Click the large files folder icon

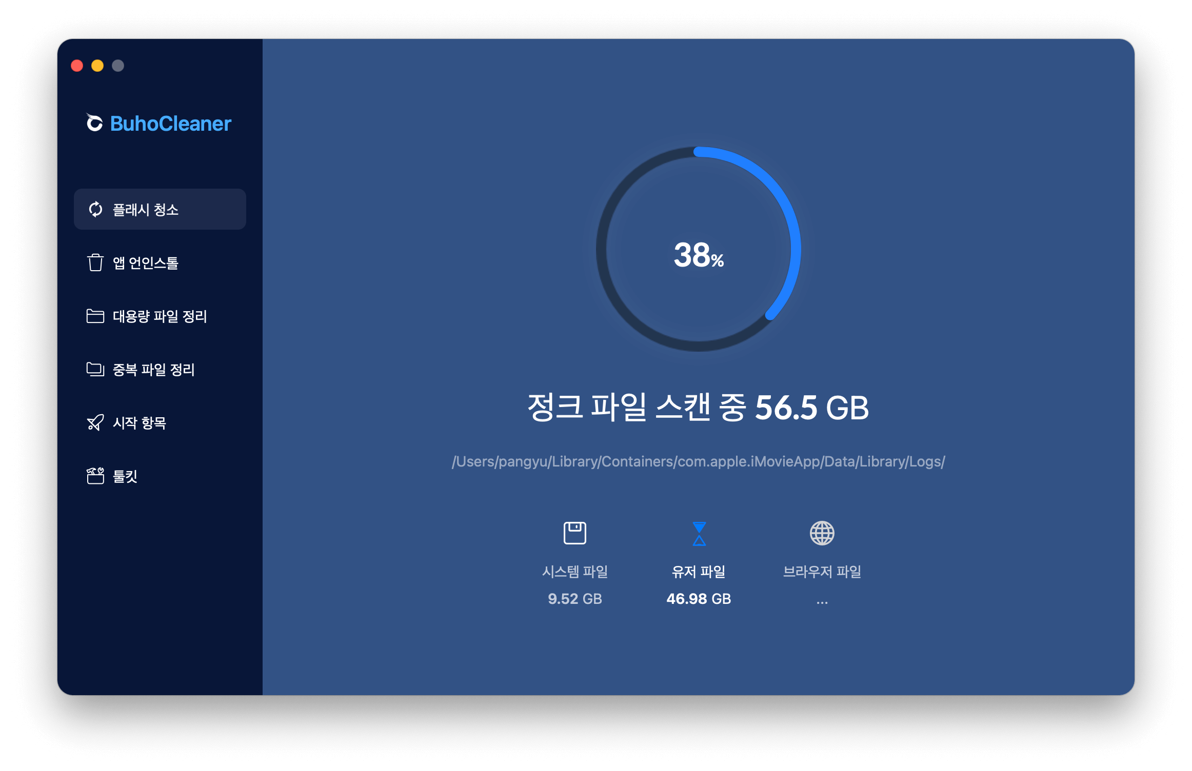point(95,316)
